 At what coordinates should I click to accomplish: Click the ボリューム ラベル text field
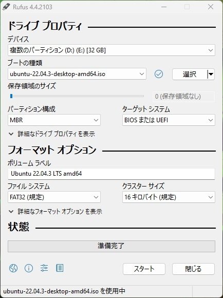pyautogui.click(x=112, y=174)
